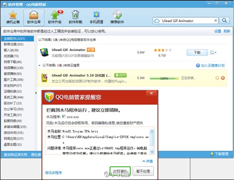Select 开发工具(57) category
The width and height of the screenshot is (234, 180).
point(13,115)
